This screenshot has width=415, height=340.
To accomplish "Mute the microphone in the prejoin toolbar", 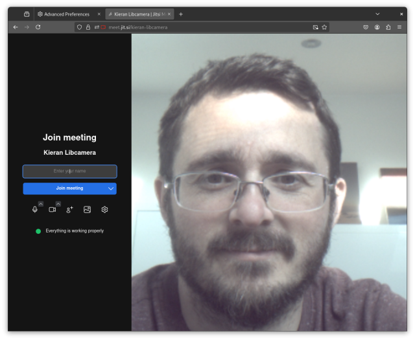I will click(35, 210).
